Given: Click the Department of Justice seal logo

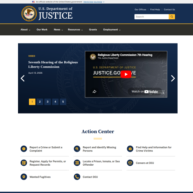Looking at the screenshot, I should point(29,14).
